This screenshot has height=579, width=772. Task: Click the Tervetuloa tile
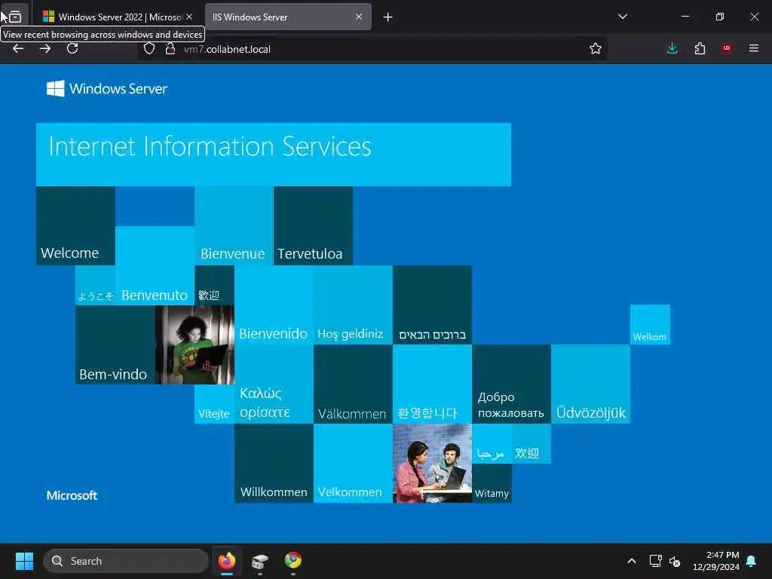pyautogui.click(x=313, y=225)
